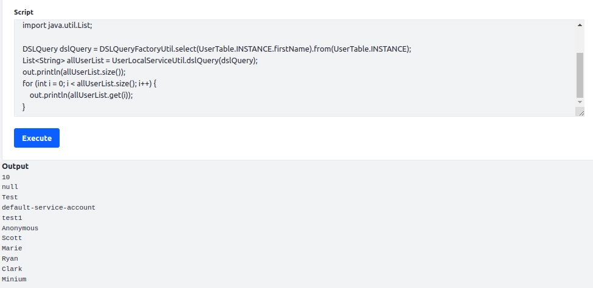Click the closing brace in the script
This screenshot has height=288, width=593.
(24, 107)
